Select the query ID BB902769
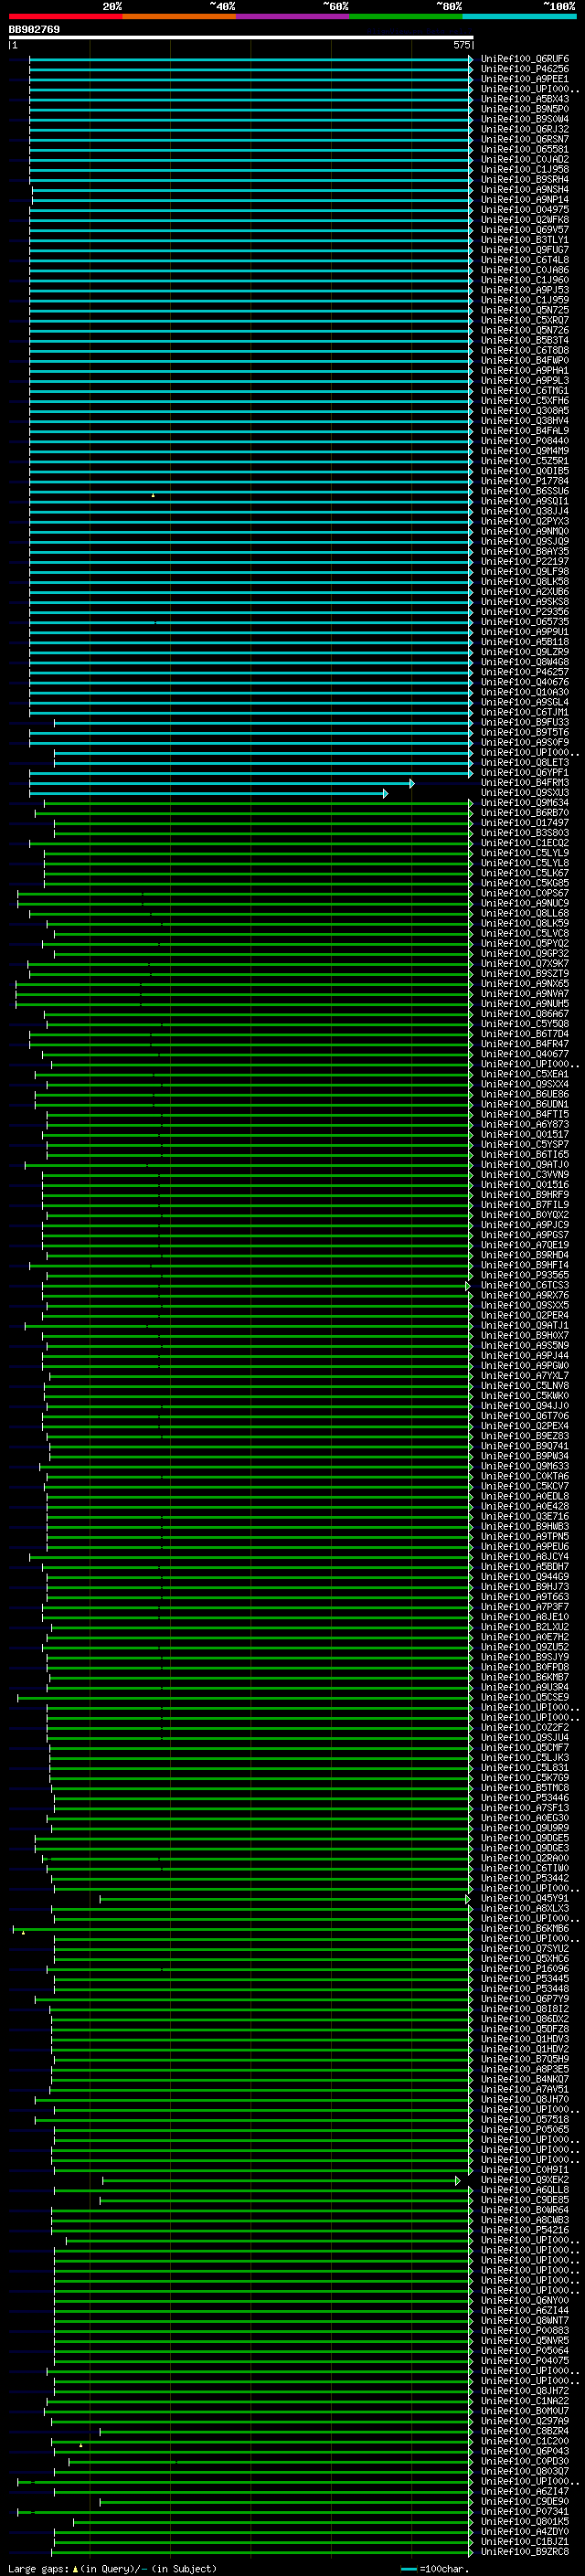 coord(34,30)
